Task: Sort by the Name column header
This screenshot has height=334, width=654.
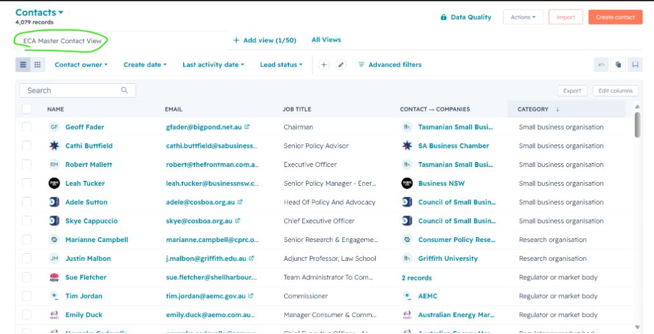Action: coord(56,109)
